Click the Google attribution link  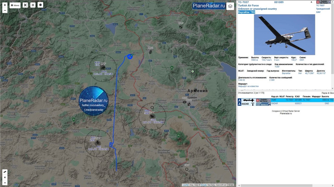(204, 185)
